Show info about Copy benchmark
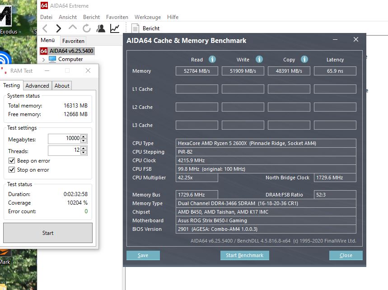388x290 pixels. tap(304, 59)
